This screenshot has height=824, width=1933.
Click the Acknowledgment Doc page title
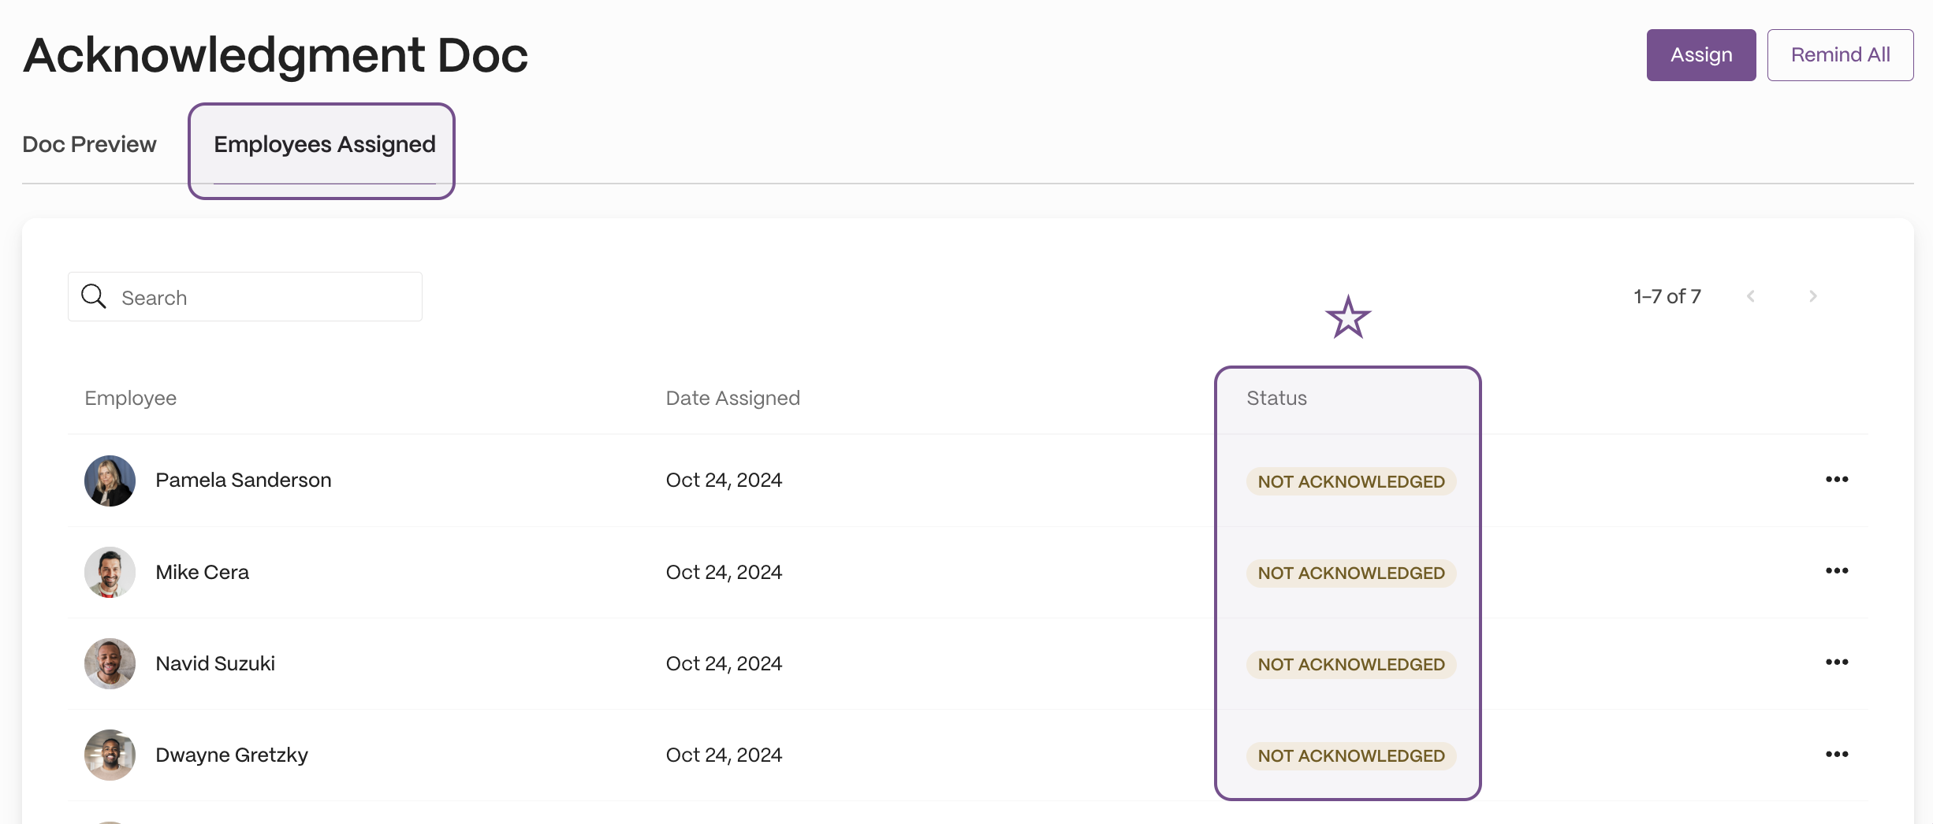click(275, 55)
